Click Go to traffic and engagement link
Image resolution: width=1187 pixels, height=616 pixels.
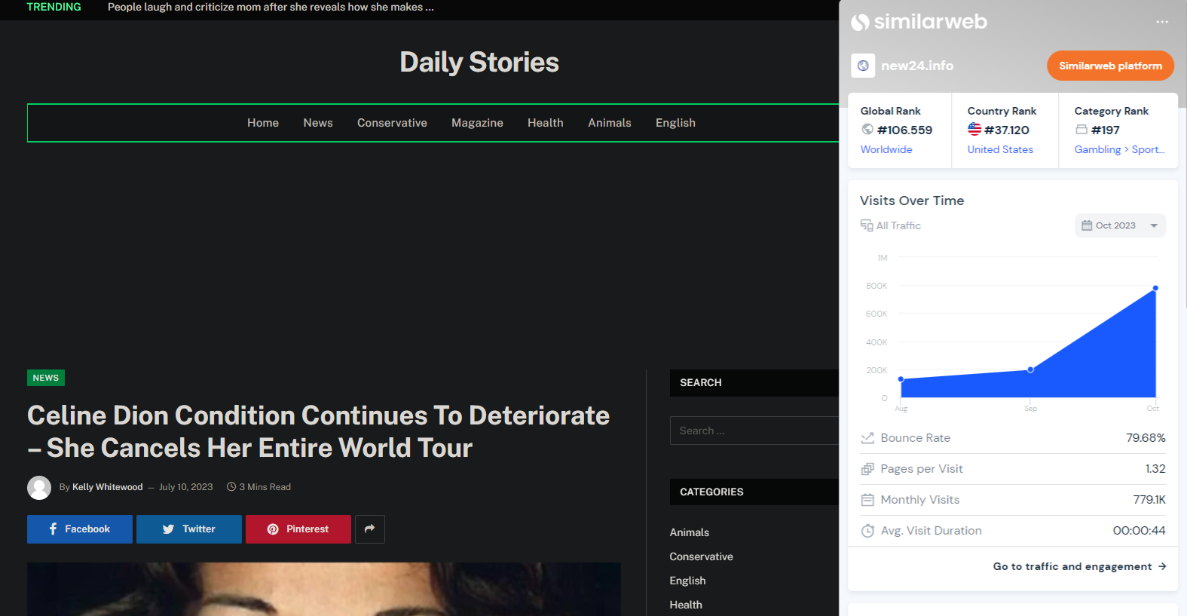point(1079,566)
